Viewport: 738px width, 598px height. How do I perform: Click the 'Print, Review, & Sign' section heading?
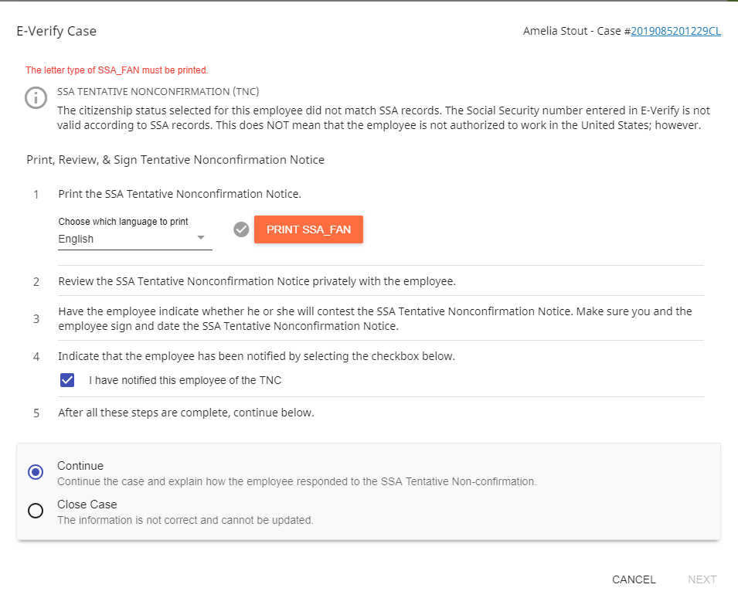click(x=175, y=160)
